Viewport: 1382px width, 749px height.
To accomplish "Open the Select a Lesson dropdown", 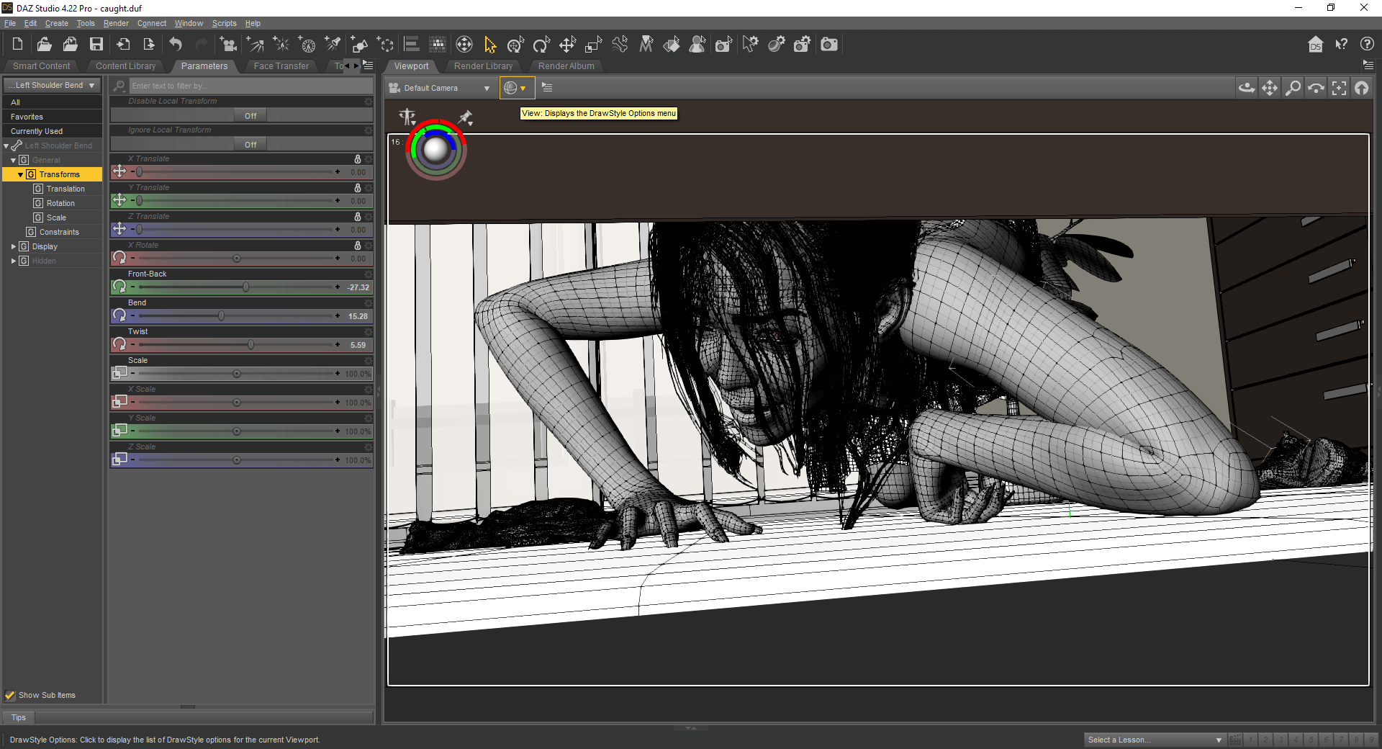I will (1155, 740).
